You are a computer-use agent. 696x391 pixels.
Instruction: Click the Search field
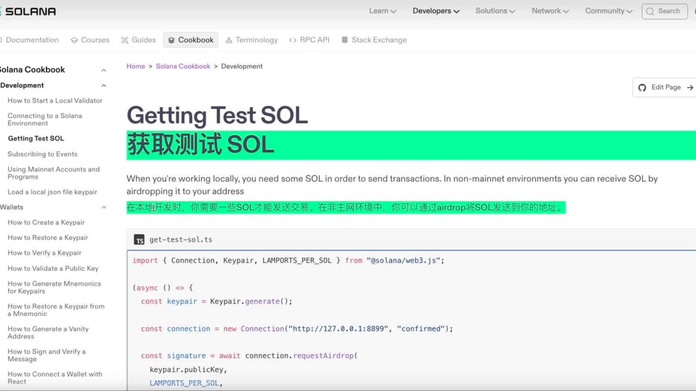(664, 11)
